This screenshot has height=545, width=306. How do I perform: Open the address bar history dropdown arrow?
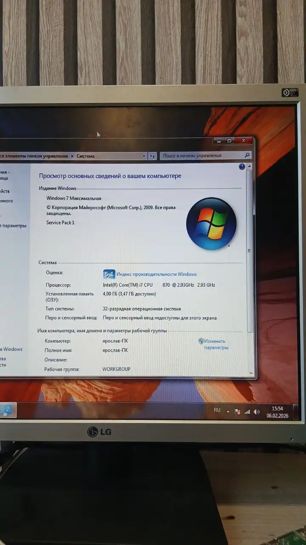(x=144, y=156)
